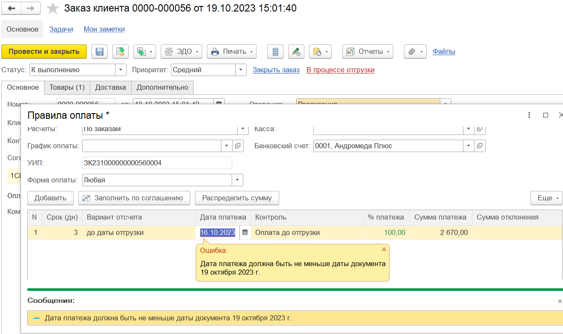Select the Основное form tab
Screen dimensions: 563x334
click(23, 88)
